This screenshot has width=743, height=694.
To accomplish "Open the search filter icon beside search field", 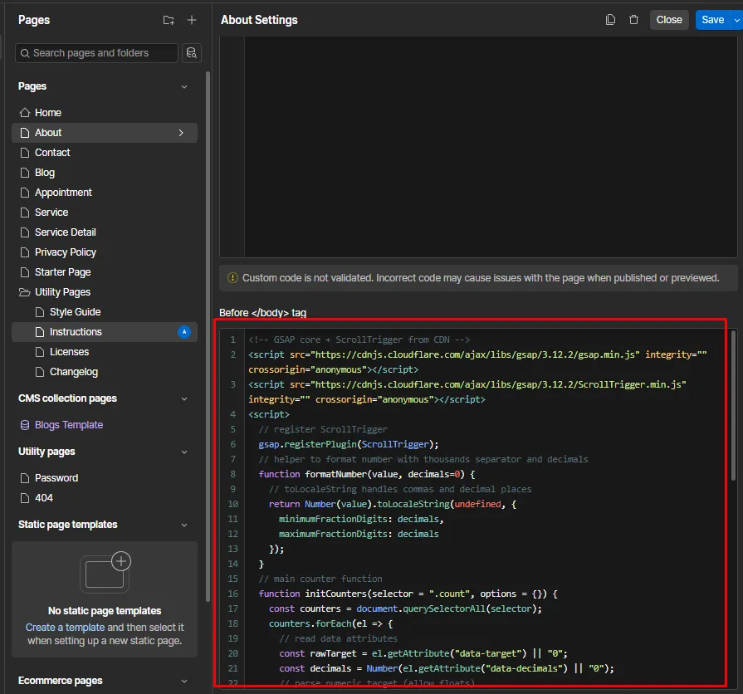I will pyautogui.click(x=191, y=53).
